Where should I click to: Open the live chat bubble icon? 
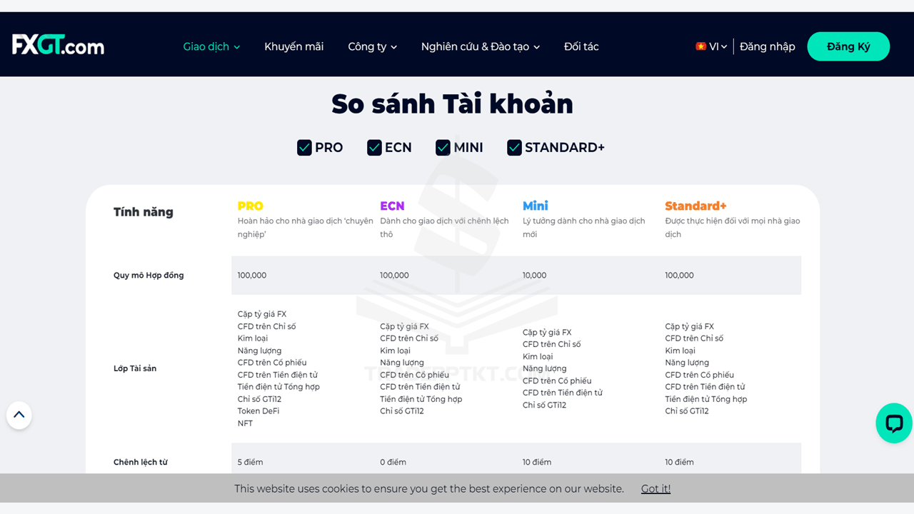pos(894,423)
